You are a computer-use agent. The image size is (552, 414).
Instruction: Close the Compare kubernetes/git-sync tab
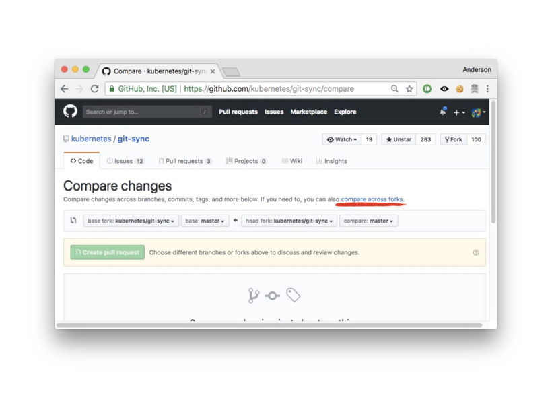pos(213,71)
